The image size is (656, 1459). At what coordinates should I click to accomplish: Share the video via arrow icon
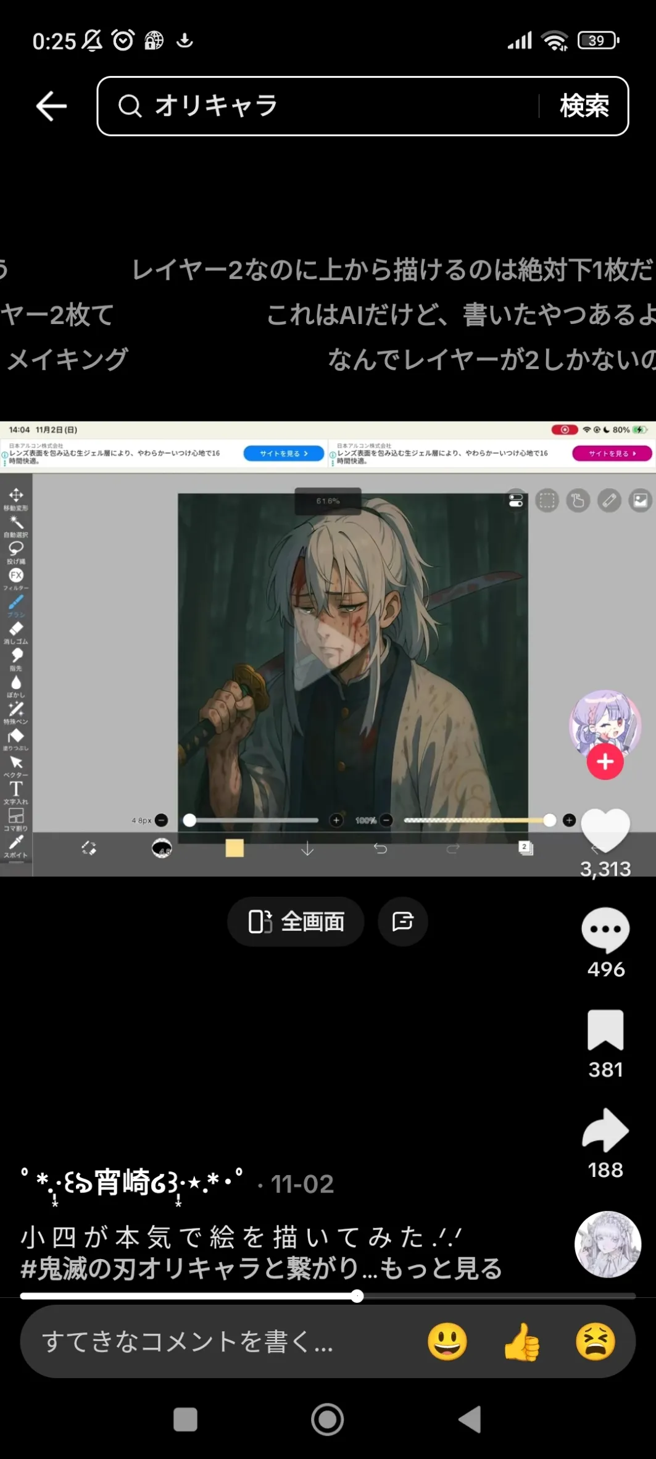605,1130
